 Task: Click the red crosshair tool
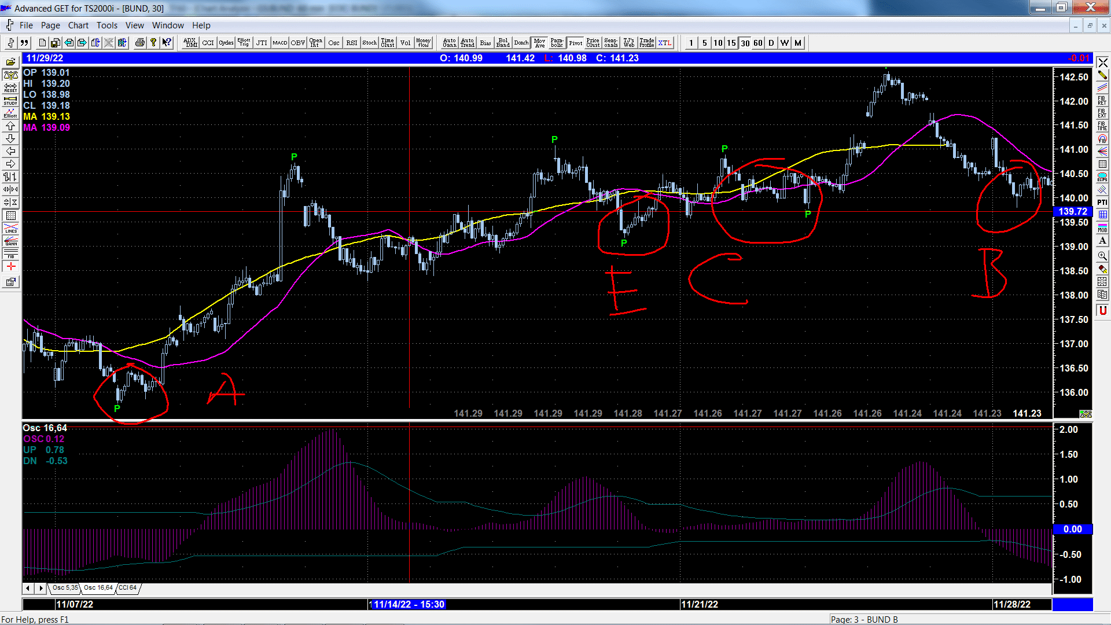10,266
